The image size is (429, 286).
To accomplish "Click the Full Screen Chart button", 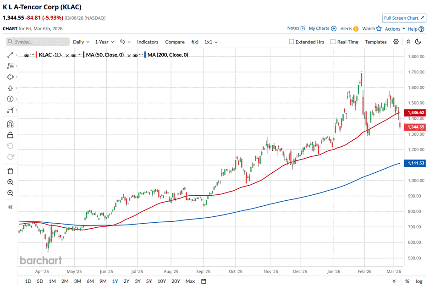I will click(x=403, y=18).
